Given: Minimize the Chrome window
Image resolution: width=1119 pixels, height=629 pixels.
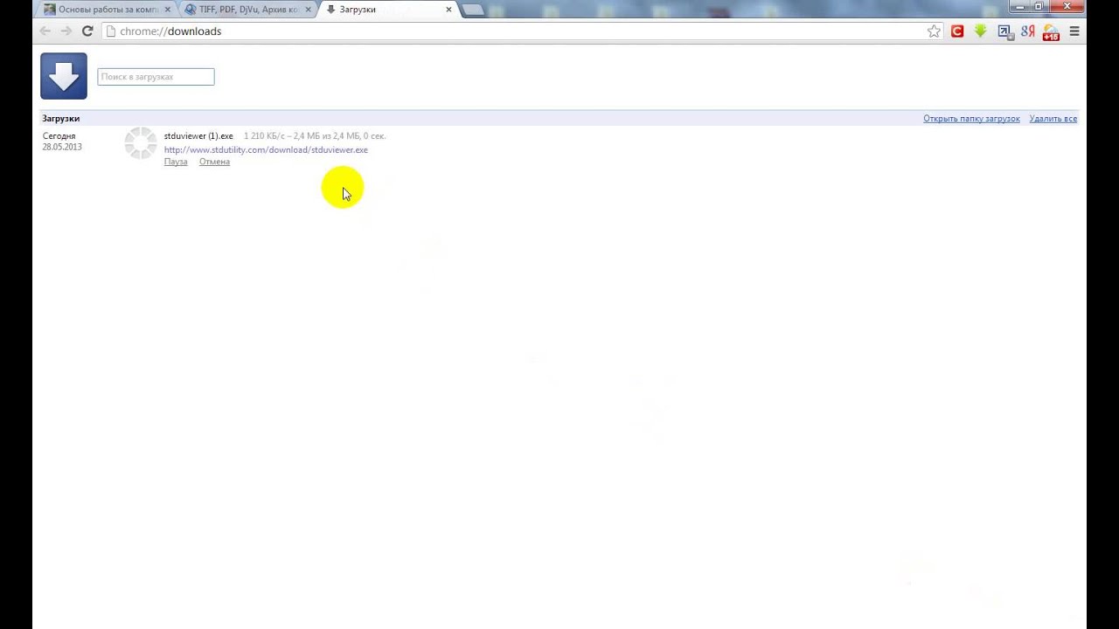Looking at the screenshot, I should point(1019,6).
